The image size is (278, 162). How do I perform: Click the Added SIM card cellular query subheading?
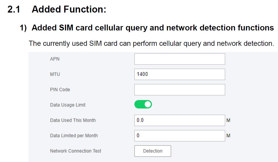[153, 28]
